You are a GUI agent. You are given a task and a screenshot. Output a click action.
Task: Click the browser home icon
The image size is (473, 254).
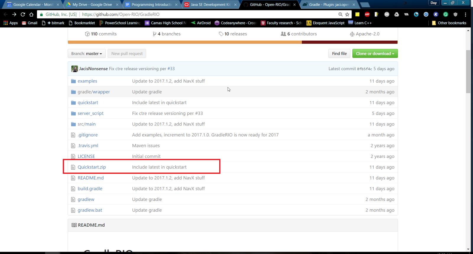click(31, 14)
